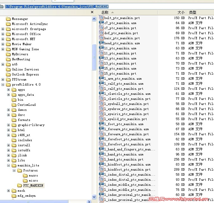
Task: Select the l3_ptc_manikin.prt part icon
Action: [101, 63]
